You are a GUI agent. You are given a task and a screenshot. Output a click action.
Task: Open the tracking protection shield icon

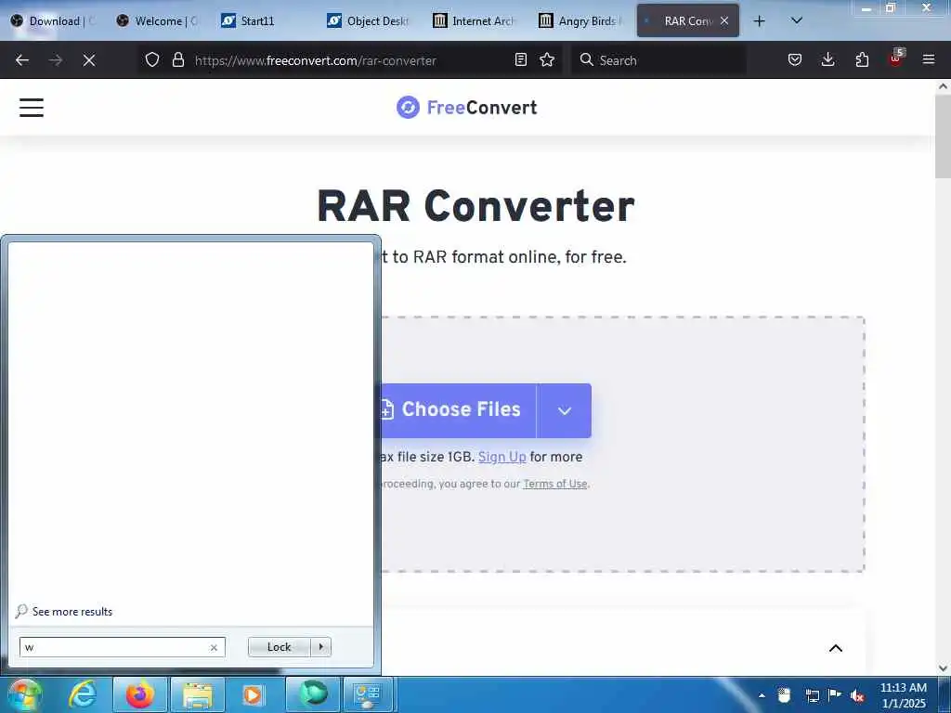point(152,60)
